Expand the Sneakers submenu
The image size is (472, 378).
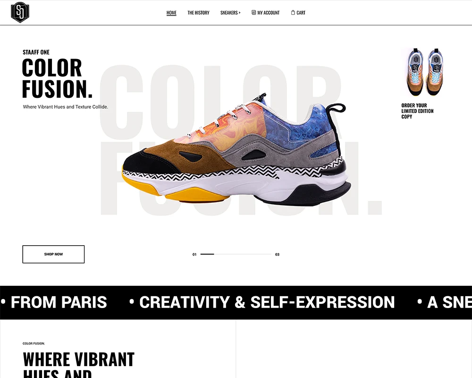point(230,13)
